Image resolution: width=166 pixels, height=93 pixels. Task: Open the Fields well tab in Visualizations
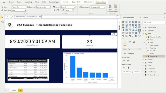(x=125, y=42)
